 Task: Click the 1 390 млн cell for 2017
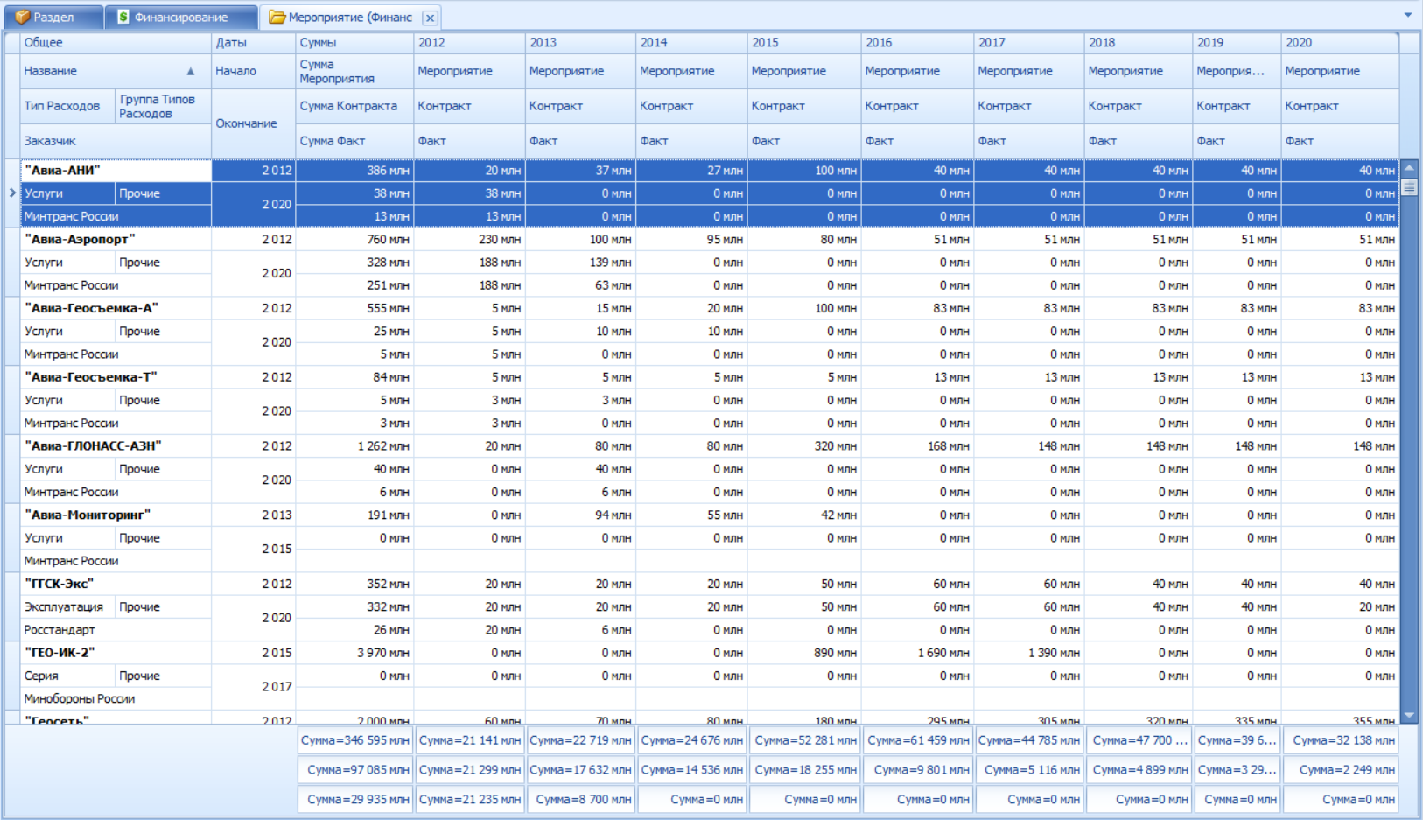(x=1029, y=653)
